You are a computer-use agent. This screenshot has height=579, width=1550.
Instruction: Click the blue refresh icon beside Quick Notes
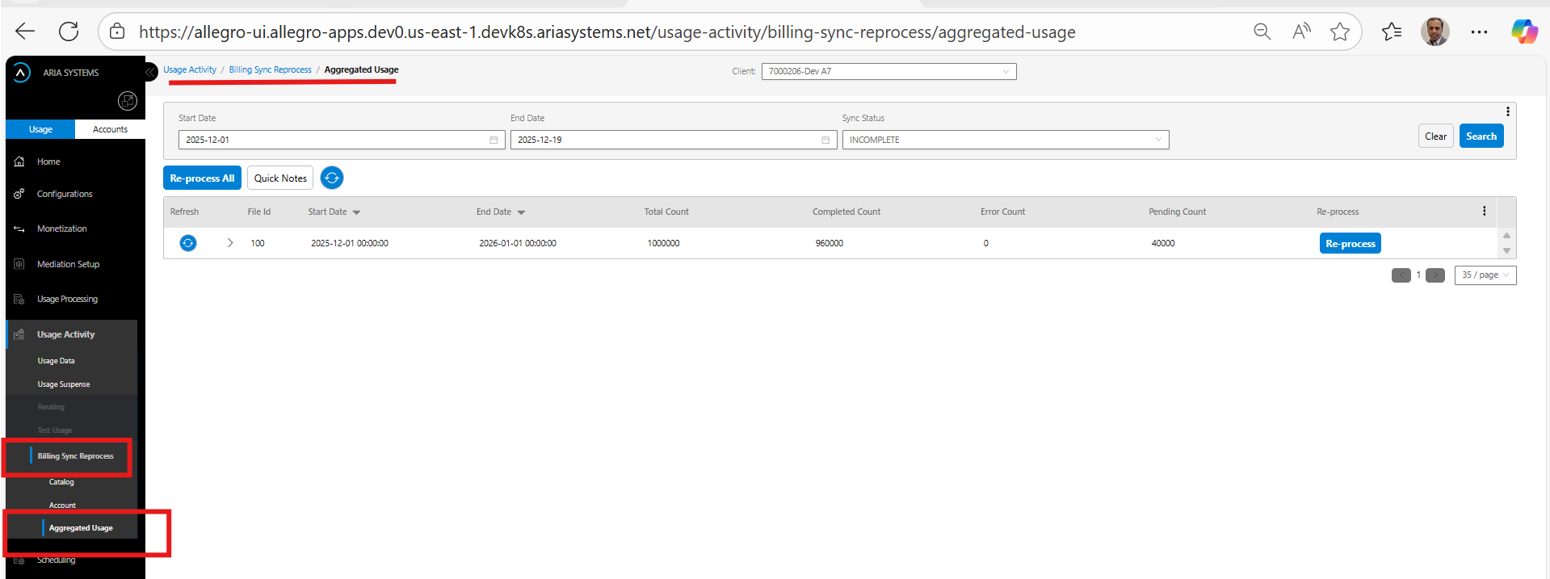tap(332, 178)
